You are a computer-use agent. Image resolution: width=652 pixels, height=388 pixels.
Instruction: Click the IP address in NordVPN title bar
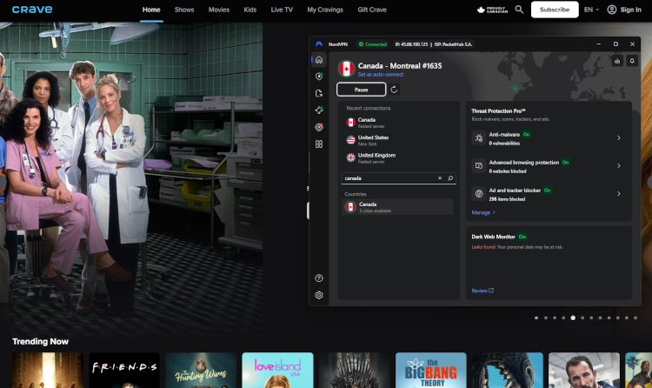(412, 44)
